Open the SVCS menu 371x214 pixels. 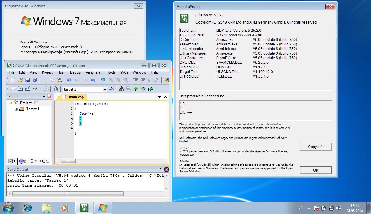124,72
